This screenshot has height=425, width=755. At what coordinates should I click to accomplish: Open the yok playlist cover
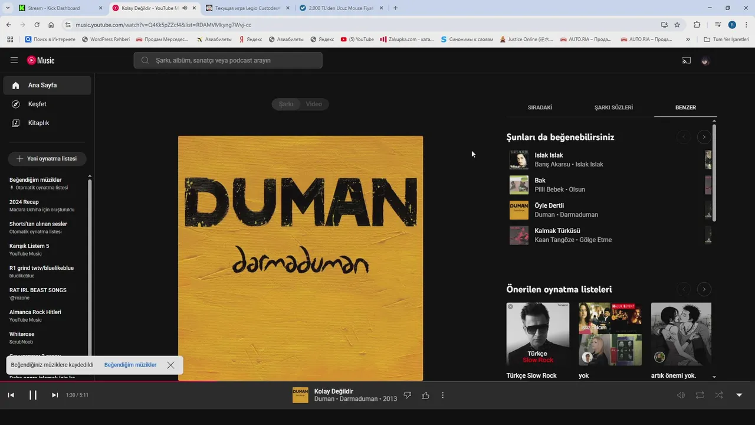[610, 334]
